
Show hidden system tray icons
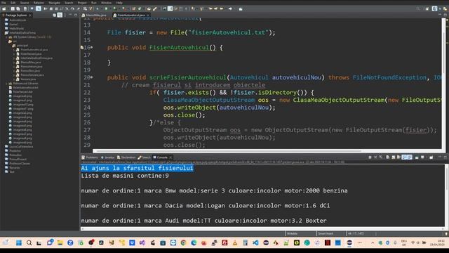pos(373,242)
